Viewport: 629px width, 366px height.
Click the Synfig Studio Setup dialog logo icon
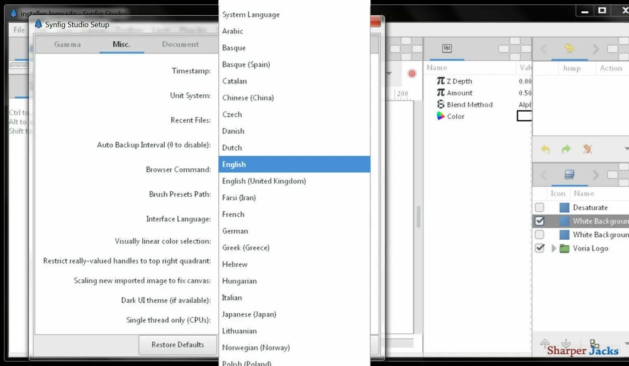pos(38,24)
